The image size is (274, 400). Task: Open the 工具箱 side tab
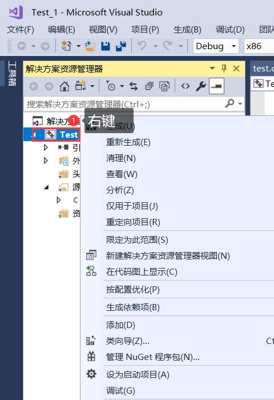pyautogui.click(x=12, y=74)
